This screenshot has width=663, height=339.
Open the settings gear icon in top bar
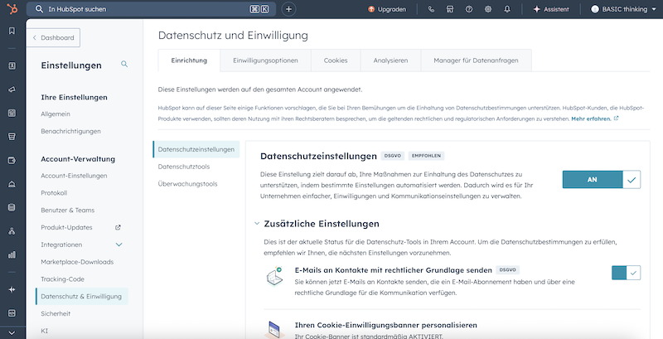[488, 9]
